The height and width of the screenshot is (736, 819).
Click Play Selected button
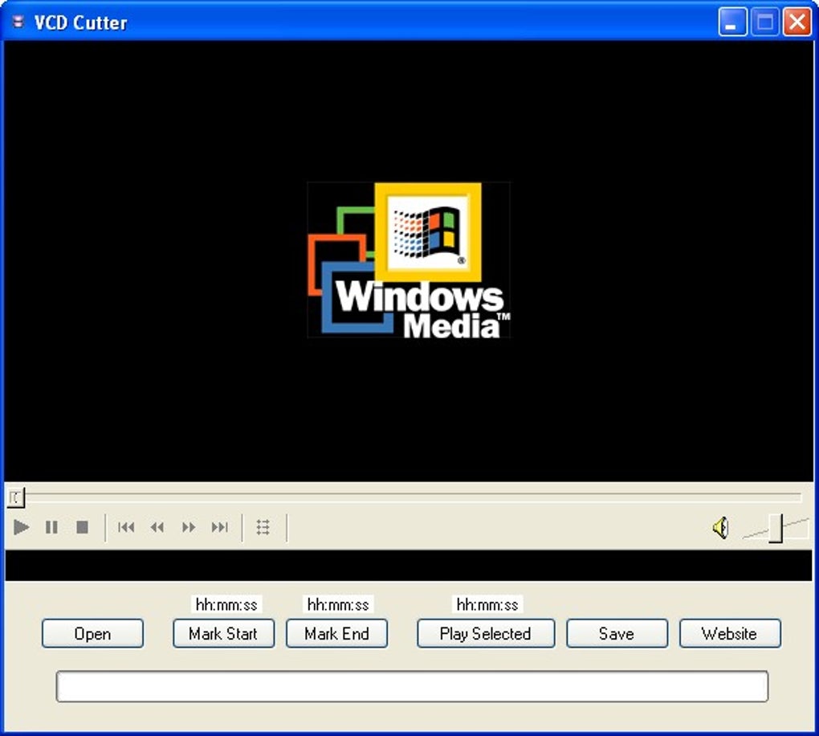(x=486, y=633)
